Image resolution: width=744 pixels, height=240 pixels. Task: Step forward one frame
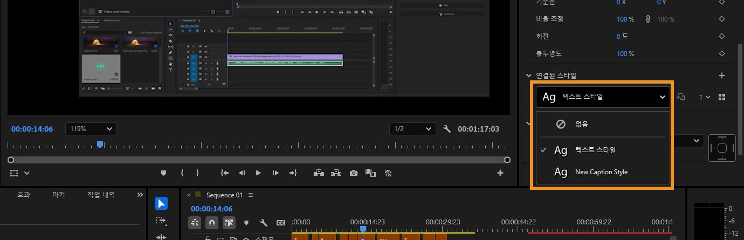pyautogui.click(x=275, y=173)
